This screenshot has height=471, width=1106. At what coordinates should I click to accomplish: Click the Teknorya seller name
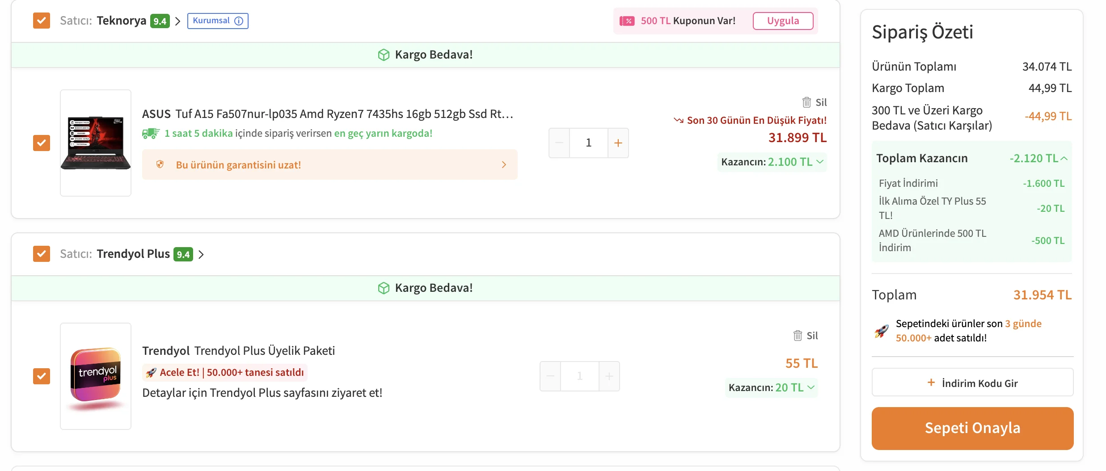122,21
